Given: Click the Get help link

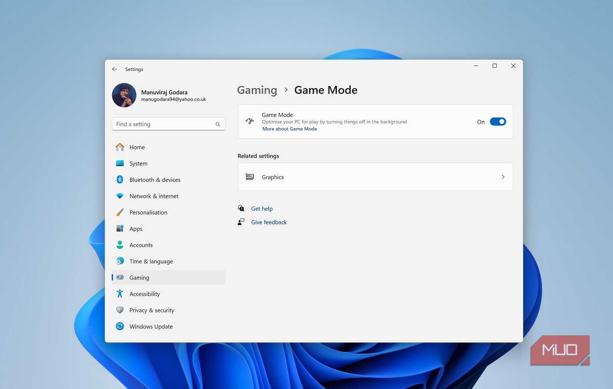Looking at the screenshot, I should click(262, 209).
